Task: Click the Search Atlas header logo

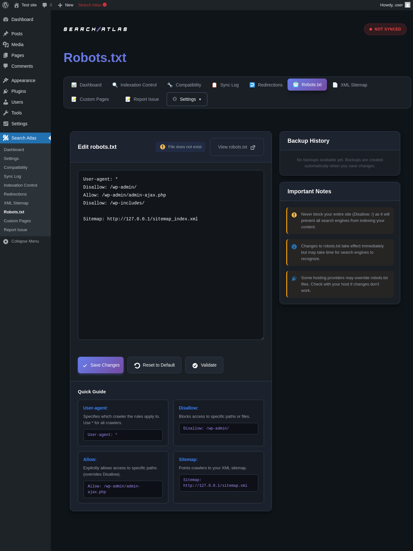Action: pyautogui.click(x=95, y=29)
